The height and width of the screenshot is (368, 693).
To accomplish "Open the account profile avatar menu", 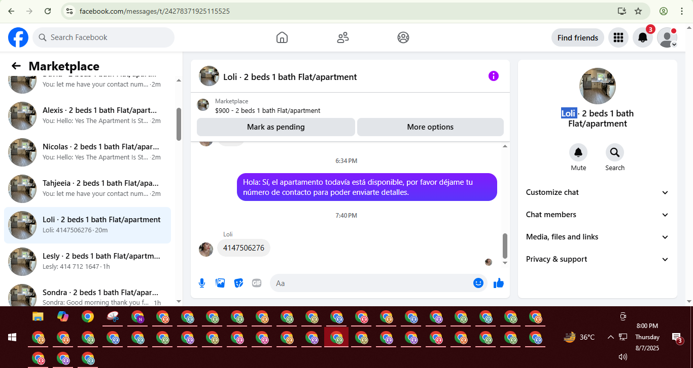I will click(667, 37).
